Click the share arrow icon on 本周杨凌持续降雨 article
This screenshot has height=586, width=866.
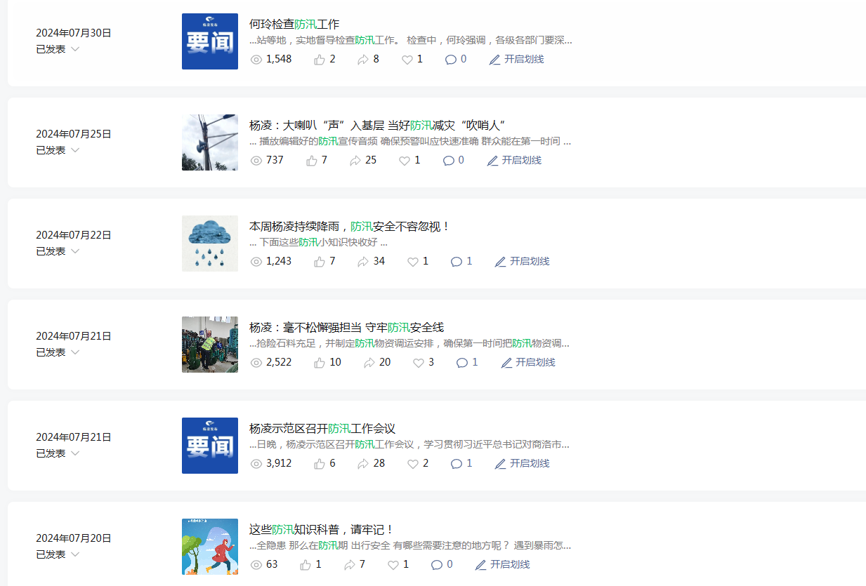(x=363, y=262)
